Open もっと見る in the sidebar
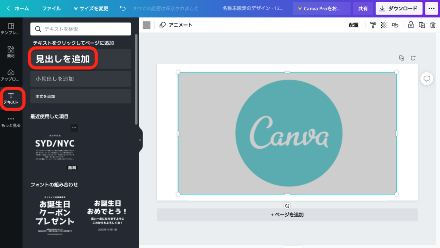This screenshot has height=248, width=440. [x=11, y=122]
